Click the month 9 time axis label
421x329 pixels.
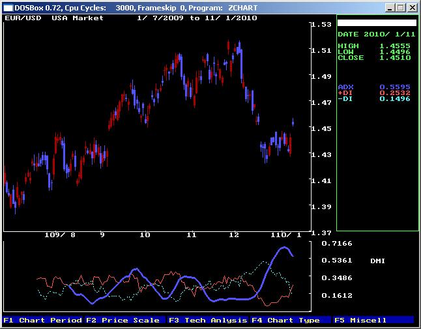102,235
